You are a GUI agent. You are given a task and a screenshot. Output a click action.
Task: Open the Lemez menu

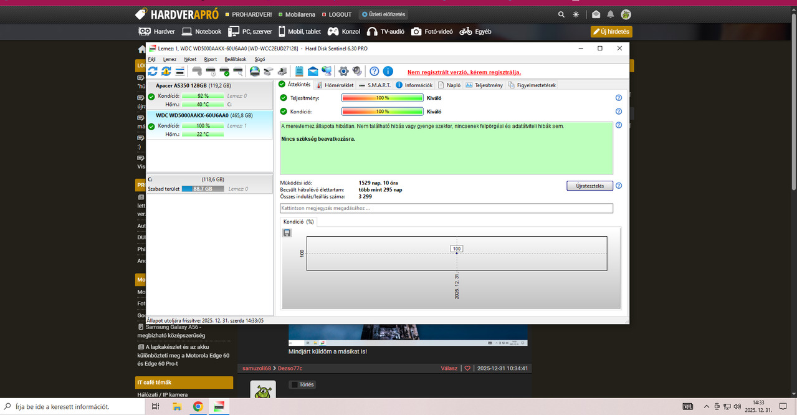pyautogui.click(x=169, y=59)
